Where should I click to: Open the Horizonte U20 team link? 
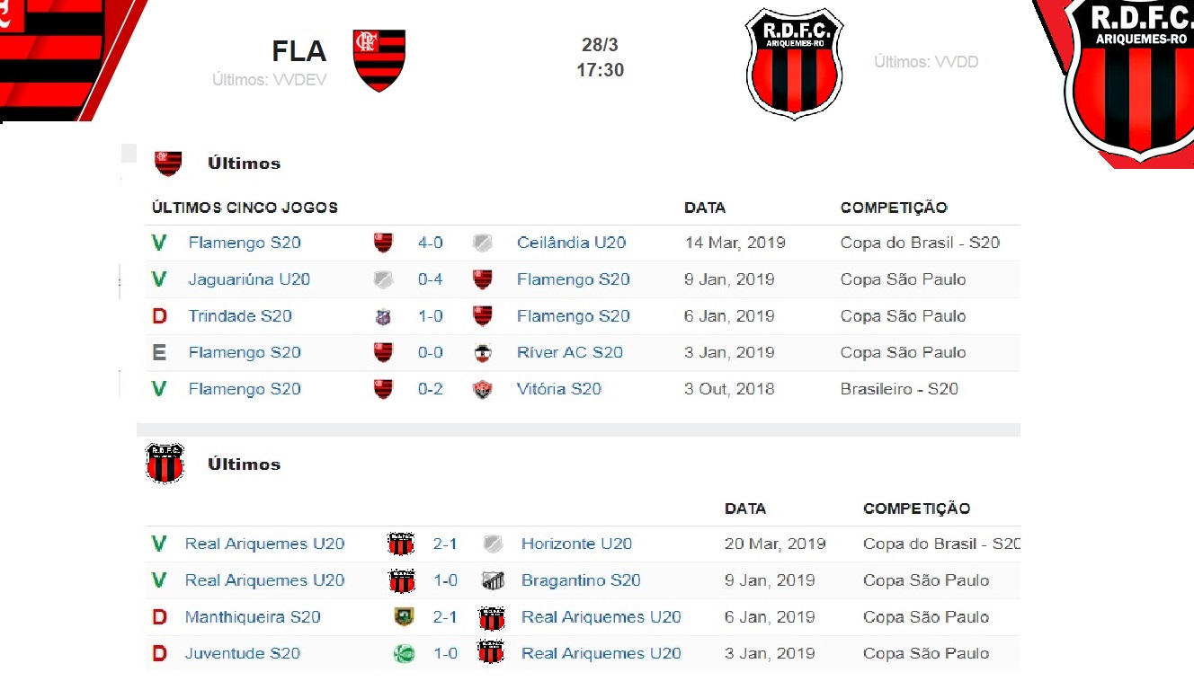pyautogui.click(x=576, y=544)
